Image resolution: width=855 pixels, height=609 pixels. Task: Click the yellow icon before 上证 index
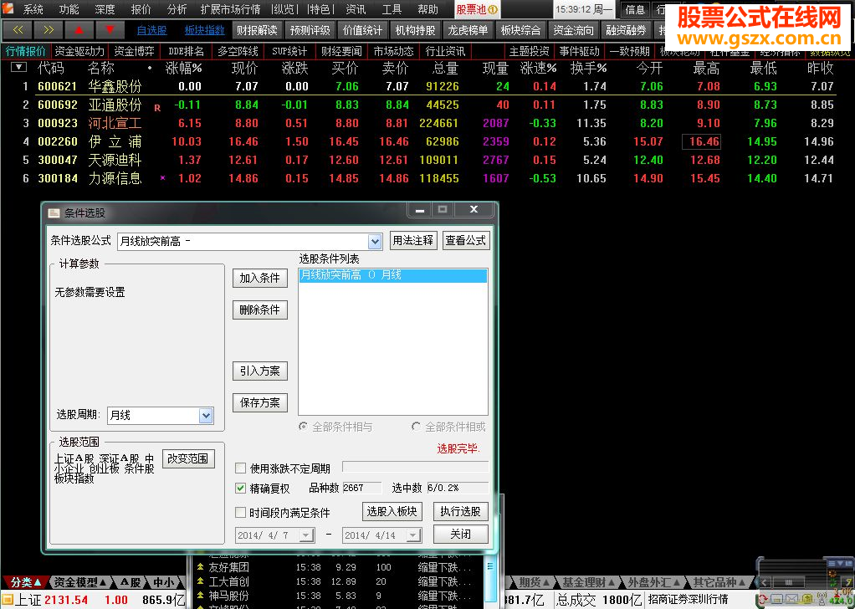pos(7,601)
